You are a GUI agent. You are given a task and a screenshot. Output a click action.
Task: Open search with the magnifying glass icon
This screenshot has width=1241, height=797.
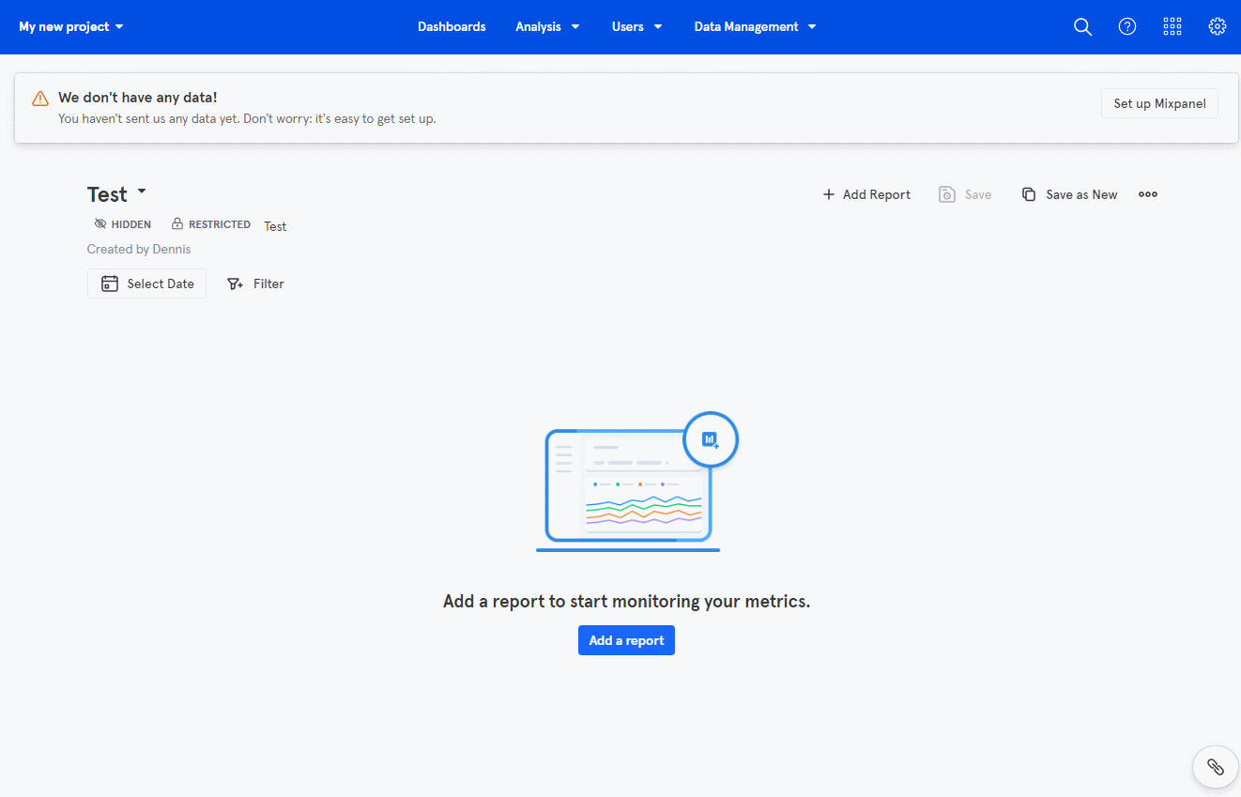point(1082,27)
